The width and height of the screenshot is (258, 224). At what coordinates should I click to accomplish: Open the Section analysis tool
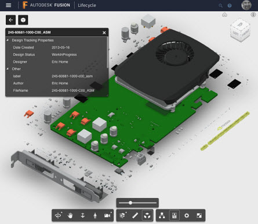coord(122,215)
